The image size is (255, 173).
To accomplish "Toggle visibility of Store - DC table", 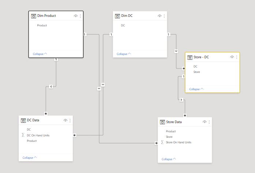I will 232,57.
